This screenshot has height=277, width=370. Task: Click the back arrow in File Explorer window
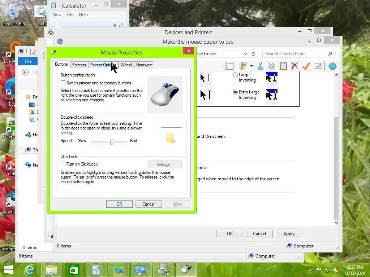point(25,72)
